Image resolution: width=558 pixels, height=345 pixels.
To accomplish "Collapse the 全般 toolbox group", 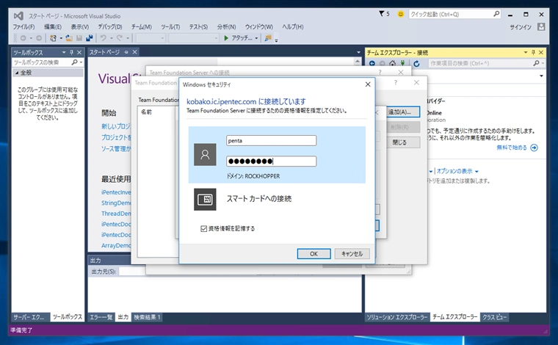I will (17, 73).
